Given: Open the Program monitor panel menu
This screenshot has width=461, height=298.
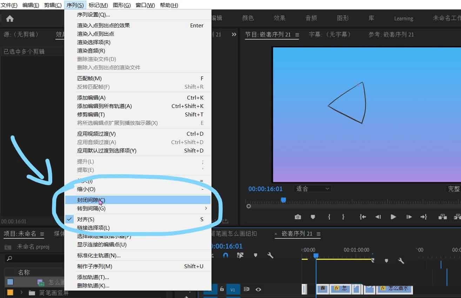Looking at the screenshot, I should [297, 35].
